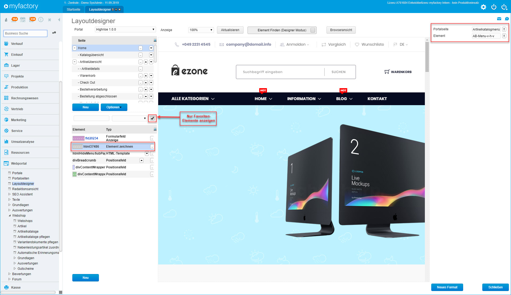Click the WARENKORB cart icon in preview
The width and height of the screenshot is (511, 295).
tap(387, 72)
